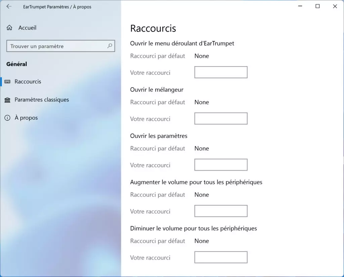
Task: Click None value under Diminuer le volume
Action: 202,241
